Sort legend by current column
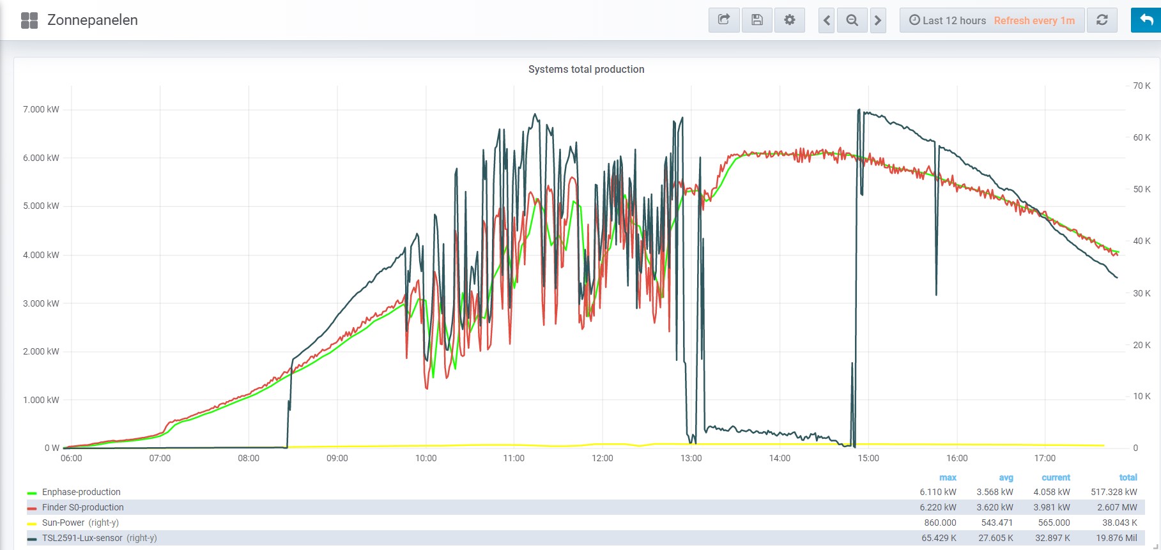1161x550 pixels. 1056,477
